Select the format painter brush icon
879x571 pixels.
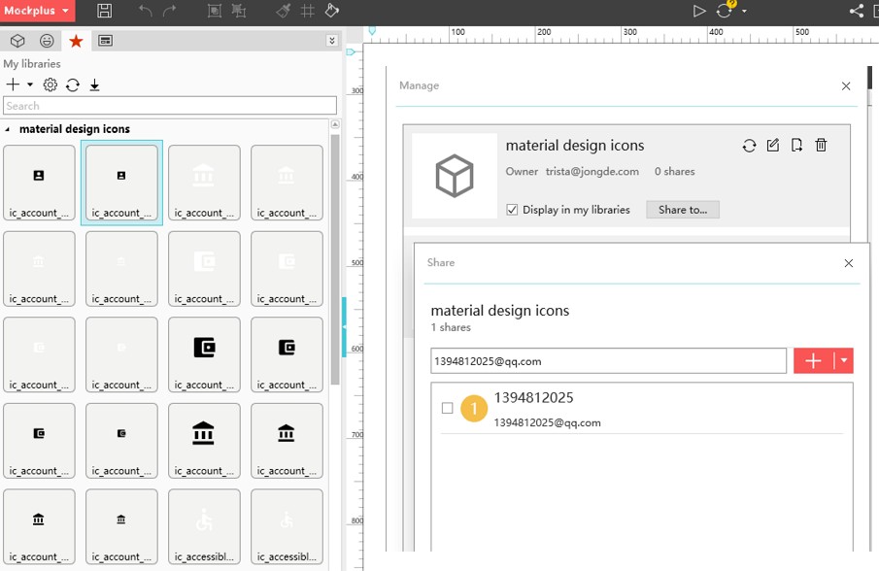(x=284, y=11)
